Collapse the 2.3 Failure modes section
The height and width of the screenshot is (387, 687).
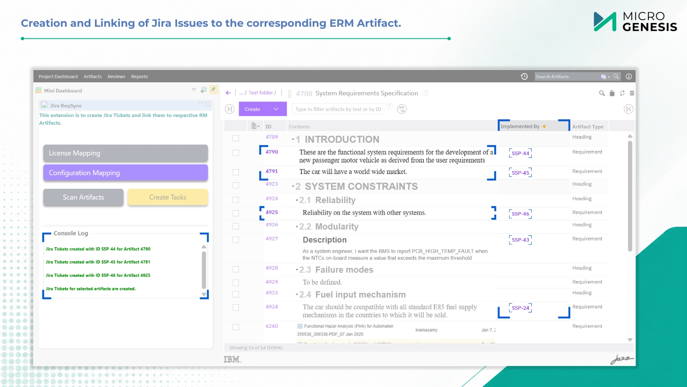(x=297, y=270)
